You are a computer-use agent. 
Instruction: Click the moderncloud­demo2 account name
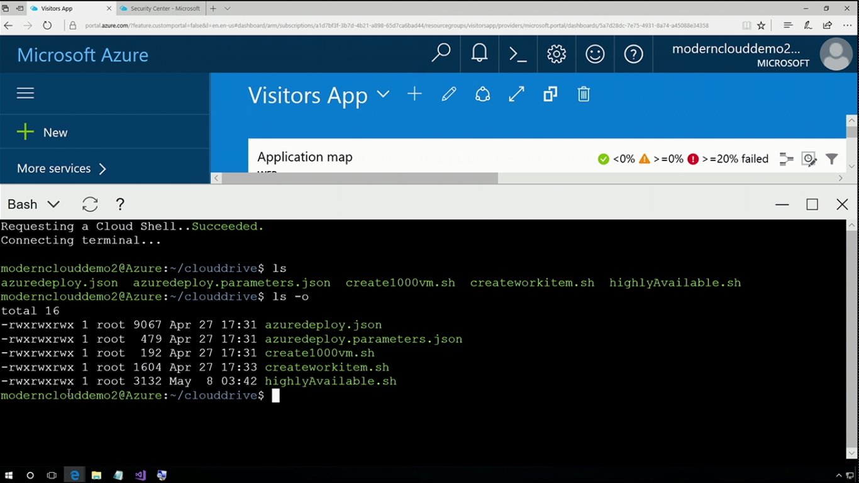coord(736,49)
